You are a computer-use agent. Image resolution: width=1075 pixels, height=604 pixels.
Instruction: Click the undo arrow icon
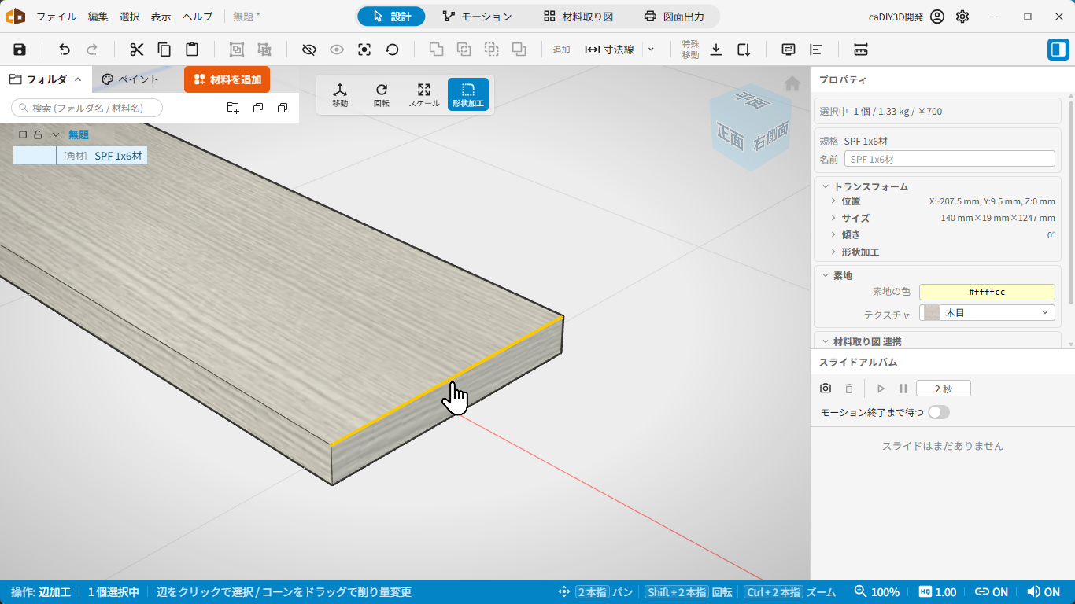pyautogui.click(x=65, y=50)
